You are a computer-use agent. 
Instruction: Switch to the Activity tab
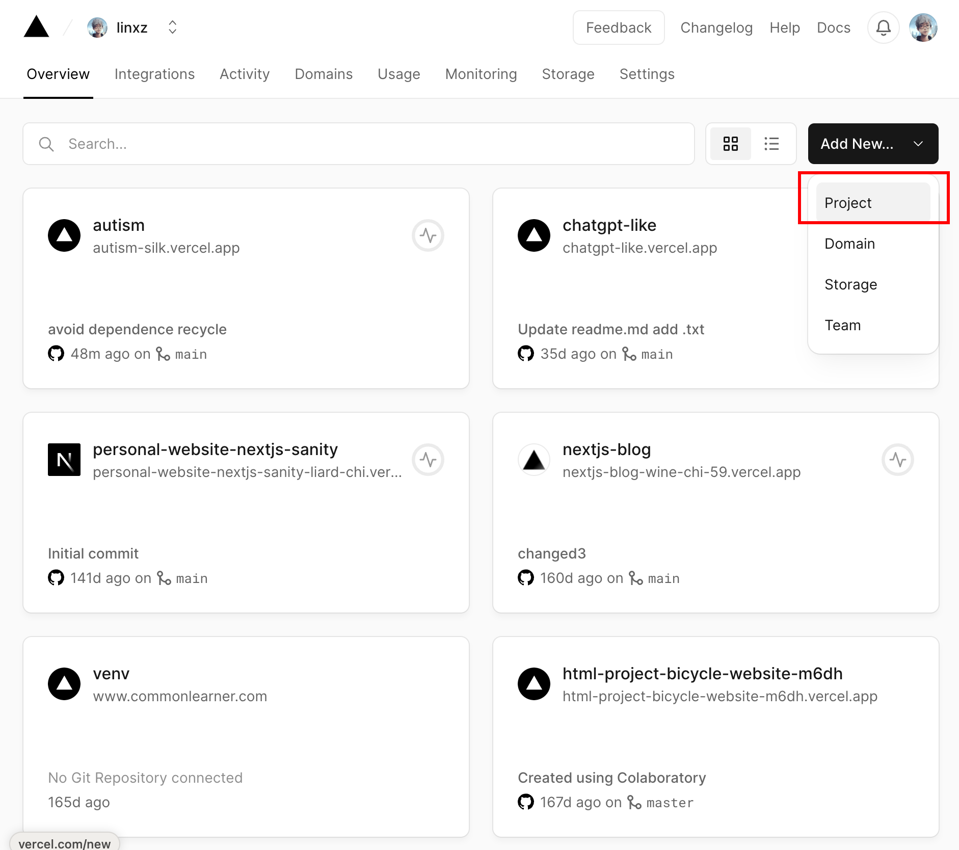(x=245, y=74)
